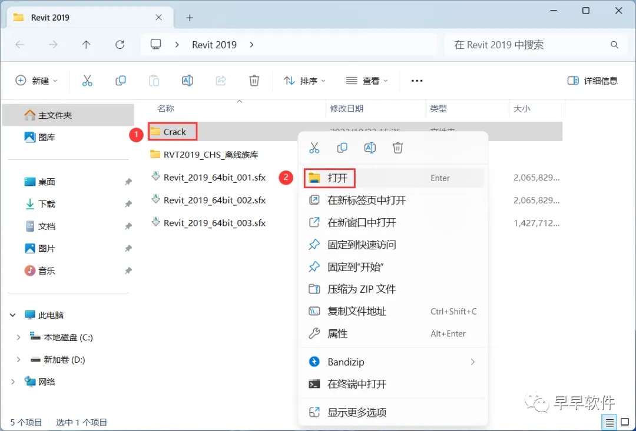The width and height of the screenshot is (636, 431).
Task: Choose 压缩为 ZIP 文件
Action: click(x=393, y=289)
